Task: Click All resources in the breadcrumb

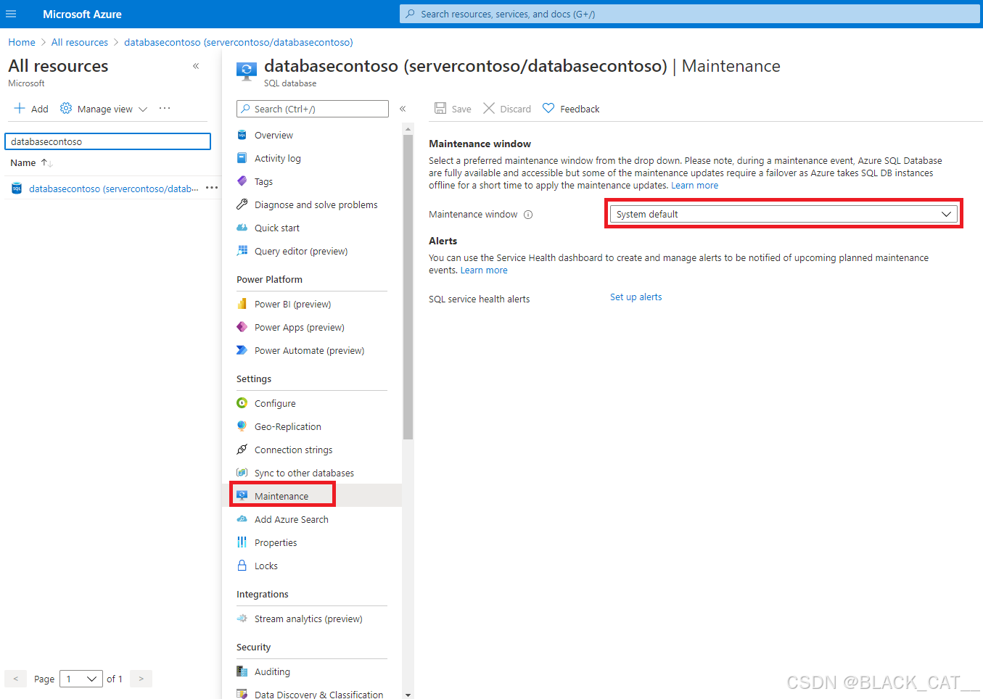Action: pyautogui.click(x=80, y=42)
